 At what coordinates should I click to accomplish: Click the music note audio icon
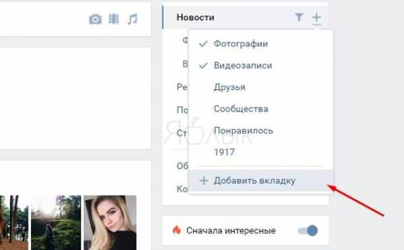point(133,19)
